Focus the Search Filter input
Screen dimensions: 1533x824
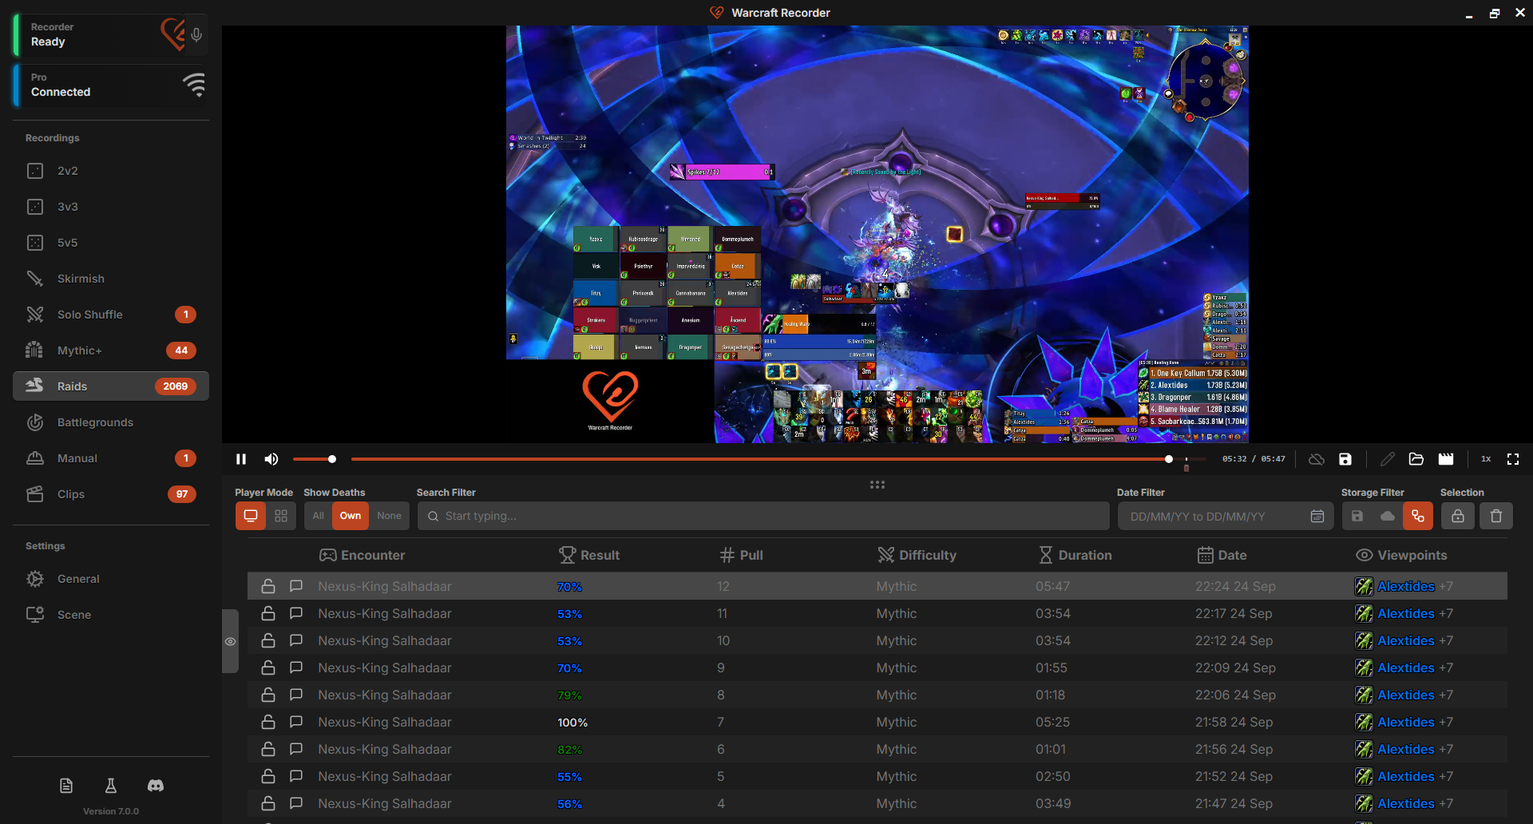763,516
